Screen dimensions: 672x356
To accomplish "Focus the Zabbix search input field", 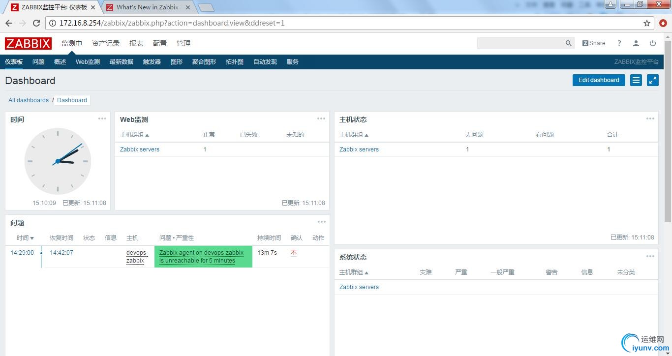I will pos(520,43).
